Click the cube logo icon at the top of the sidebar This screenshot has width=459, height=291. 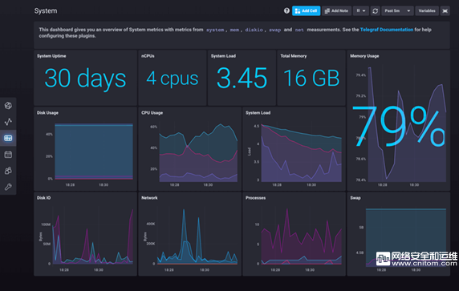[8, 106]
